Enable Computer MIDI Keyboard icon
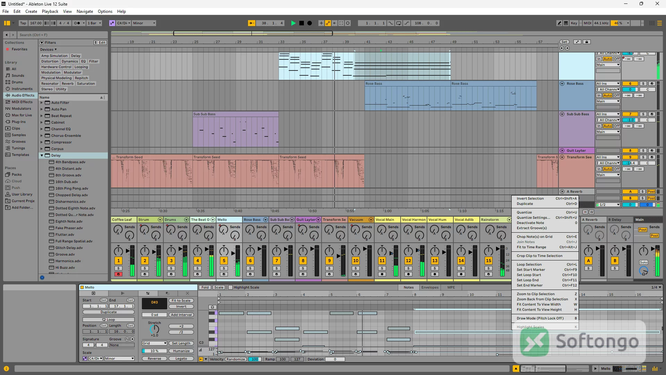 click(x=566, y=23)
